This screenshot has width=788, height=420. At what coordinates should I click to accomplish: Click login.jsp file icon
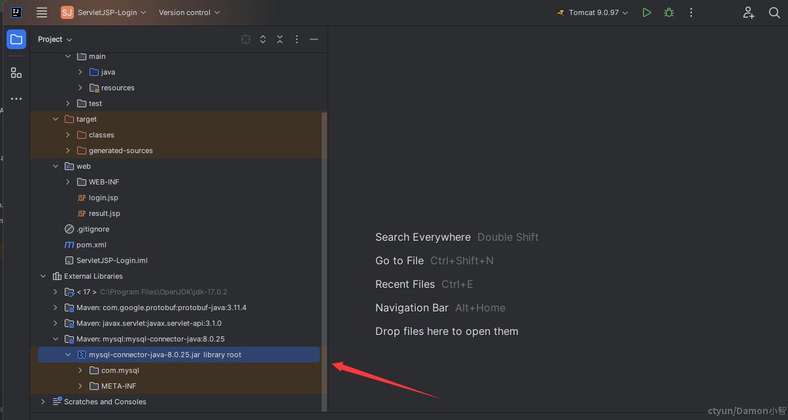(x=82, y=198)
